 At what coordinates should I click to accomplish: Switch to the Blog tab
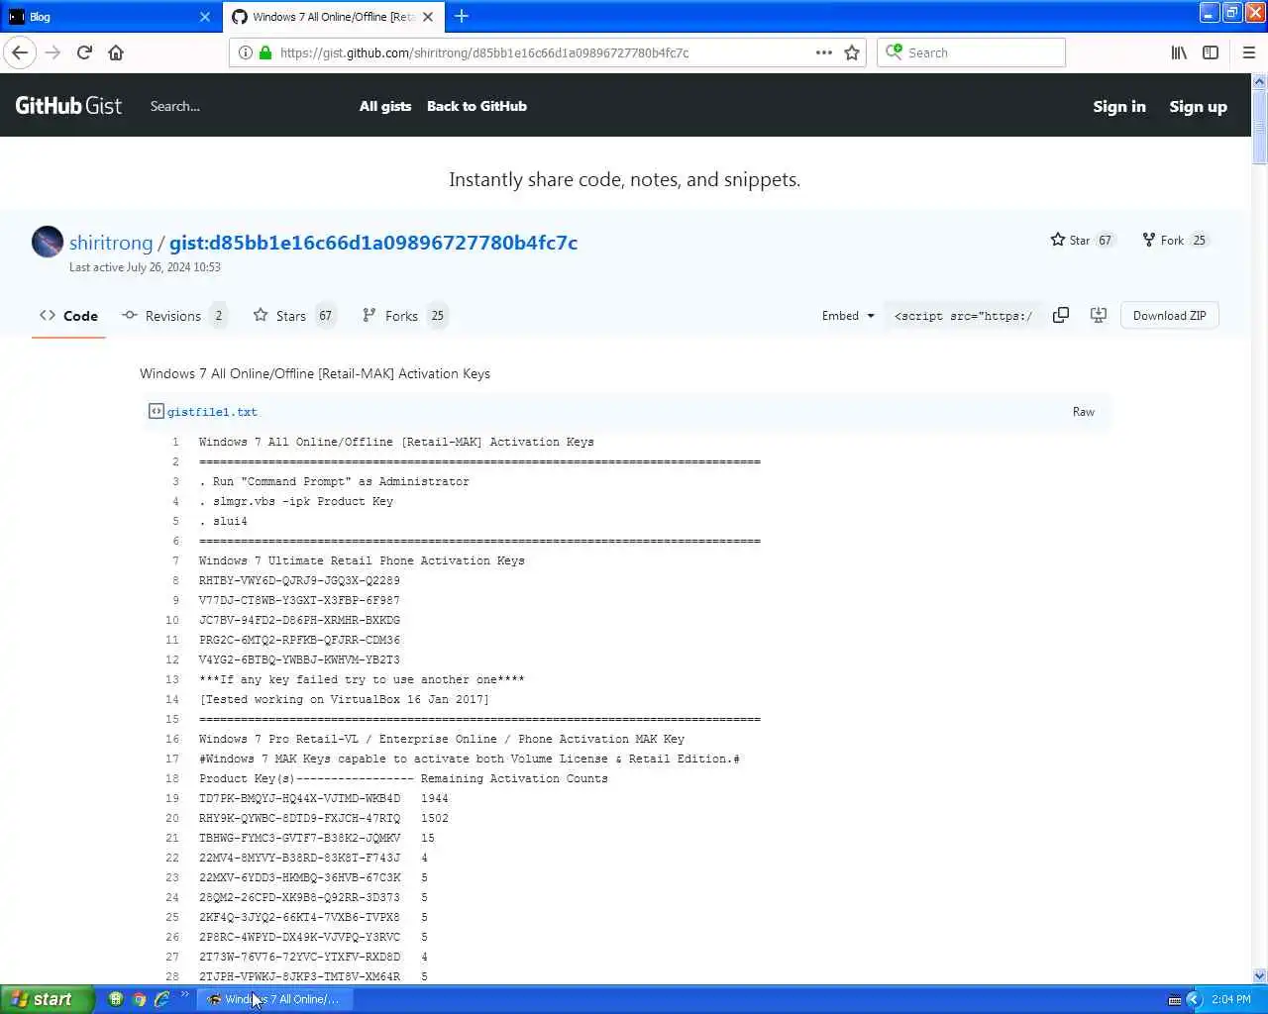109,17
